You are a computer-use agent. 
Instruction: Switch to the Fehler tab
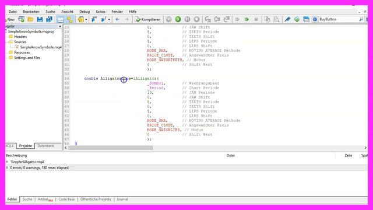click(12, 199)
